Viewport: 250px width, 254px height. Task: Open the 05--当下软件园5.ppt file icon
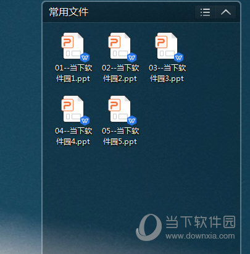pos(122,110)
